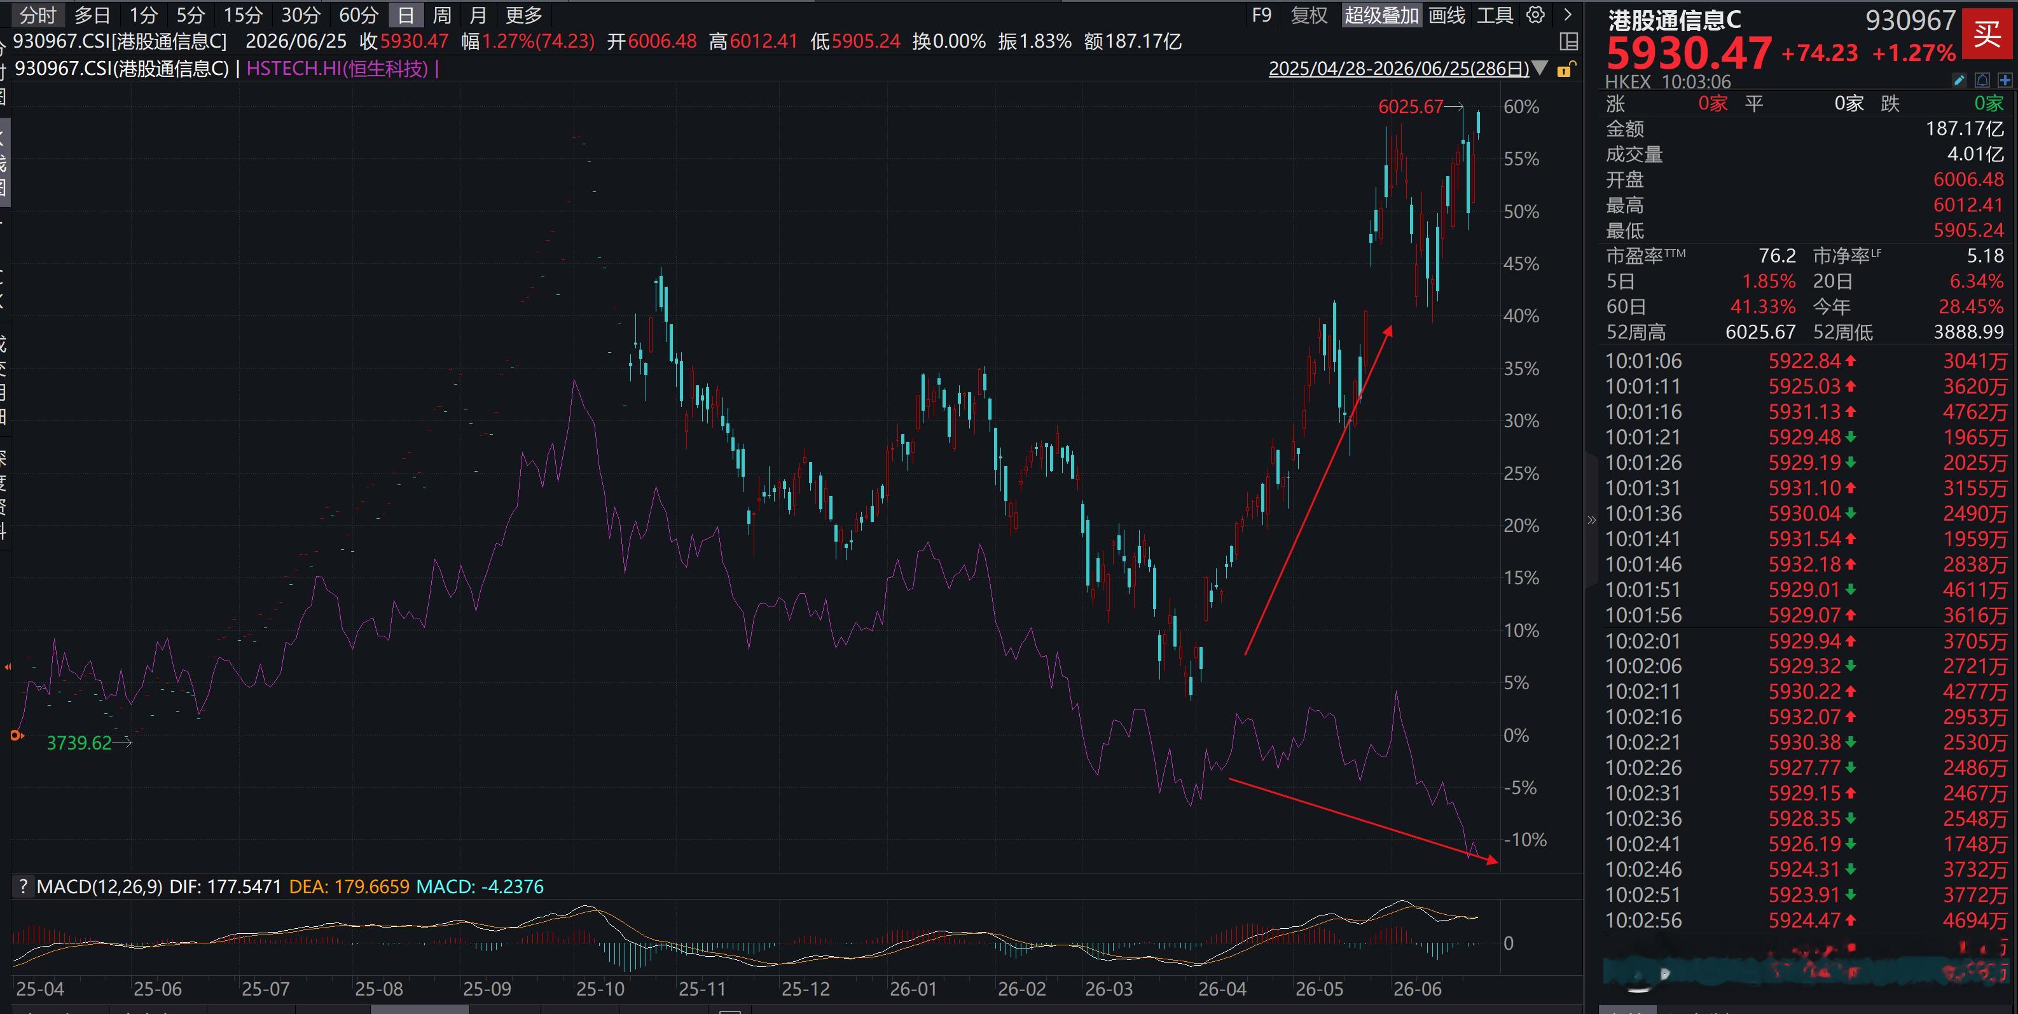Click the F9 button
The width and height of the screenshot is (2018, 1014).
tap(1261, 15)
